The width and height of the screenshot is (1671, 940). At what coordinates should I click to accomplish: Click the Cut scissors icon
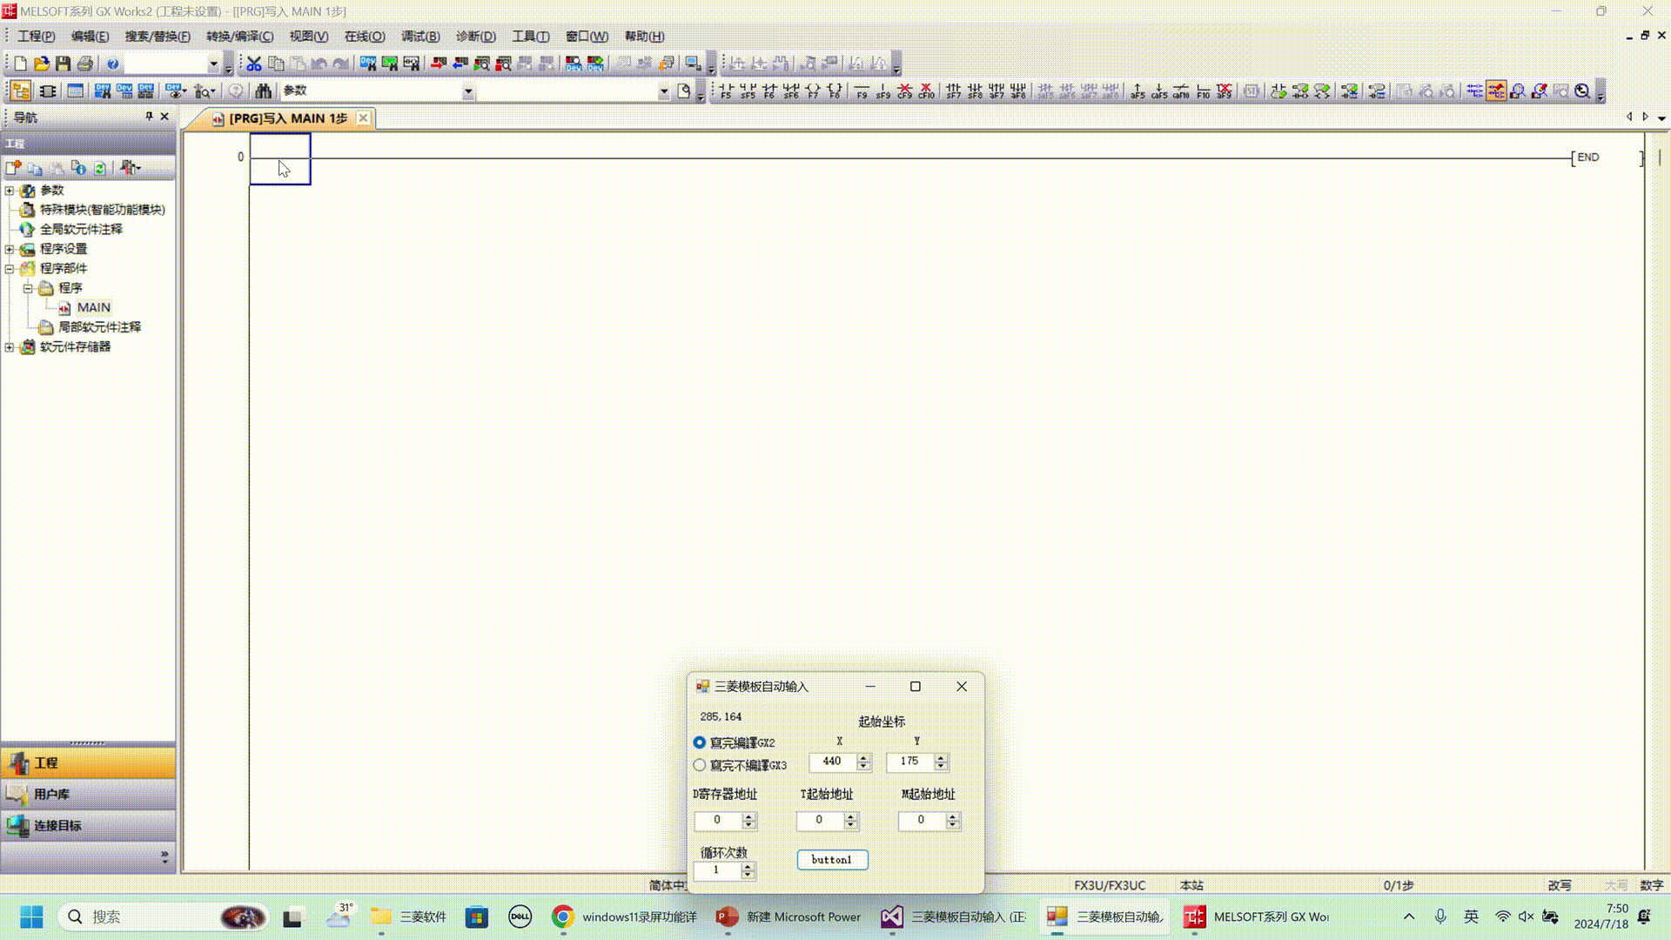253,64
